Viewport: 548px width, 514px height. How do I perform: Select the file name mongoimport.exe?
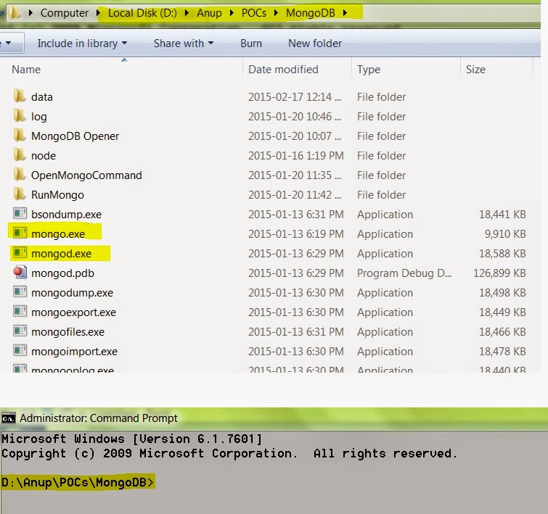point(74,351)
